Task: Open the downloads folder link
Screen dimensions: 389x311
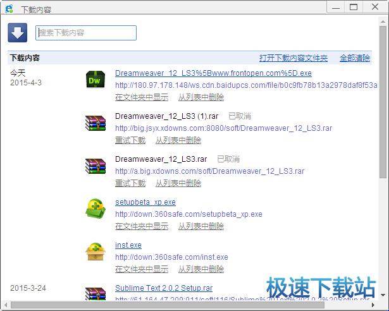Action: 293,58
